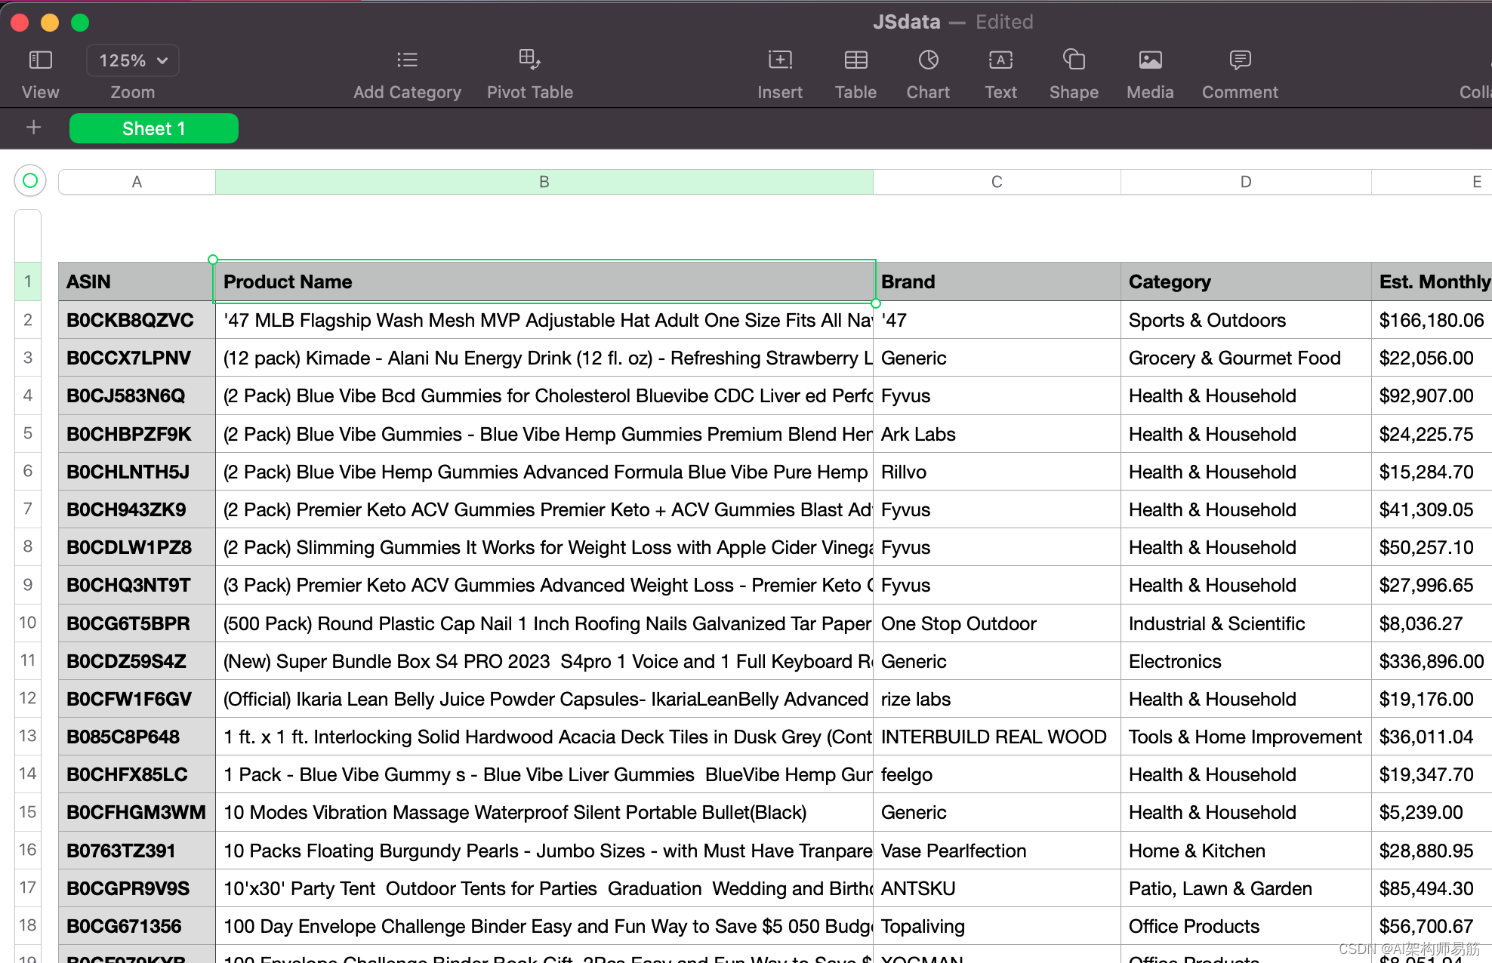Select row 10 header number

[x=28, y=623]
